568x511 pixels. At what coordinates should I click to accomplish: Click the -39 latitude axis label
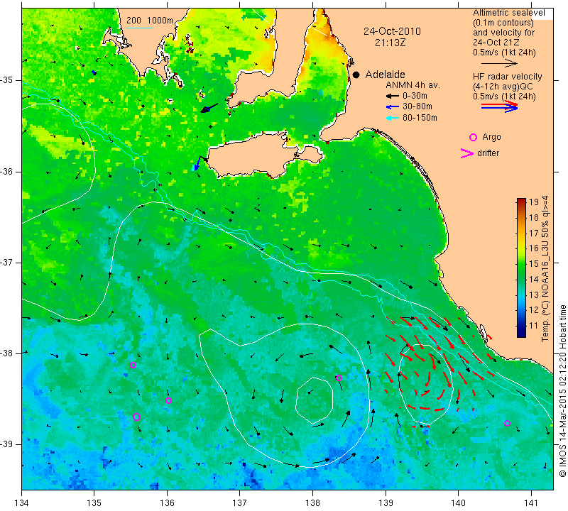click(x=7, y=444)
